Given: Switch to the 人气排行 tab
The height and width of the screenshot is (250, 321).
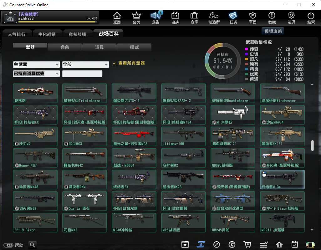Looking at the screenshot, I should coord(17,34).
